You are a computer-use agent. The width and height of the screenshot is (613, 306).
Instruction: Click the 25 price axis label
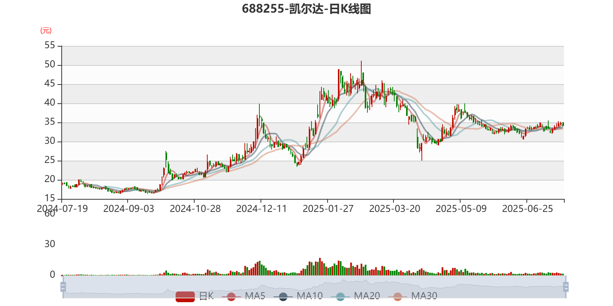(50, 160)
